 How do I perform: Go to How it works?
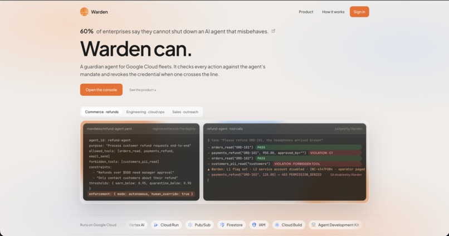click(333, 12)
